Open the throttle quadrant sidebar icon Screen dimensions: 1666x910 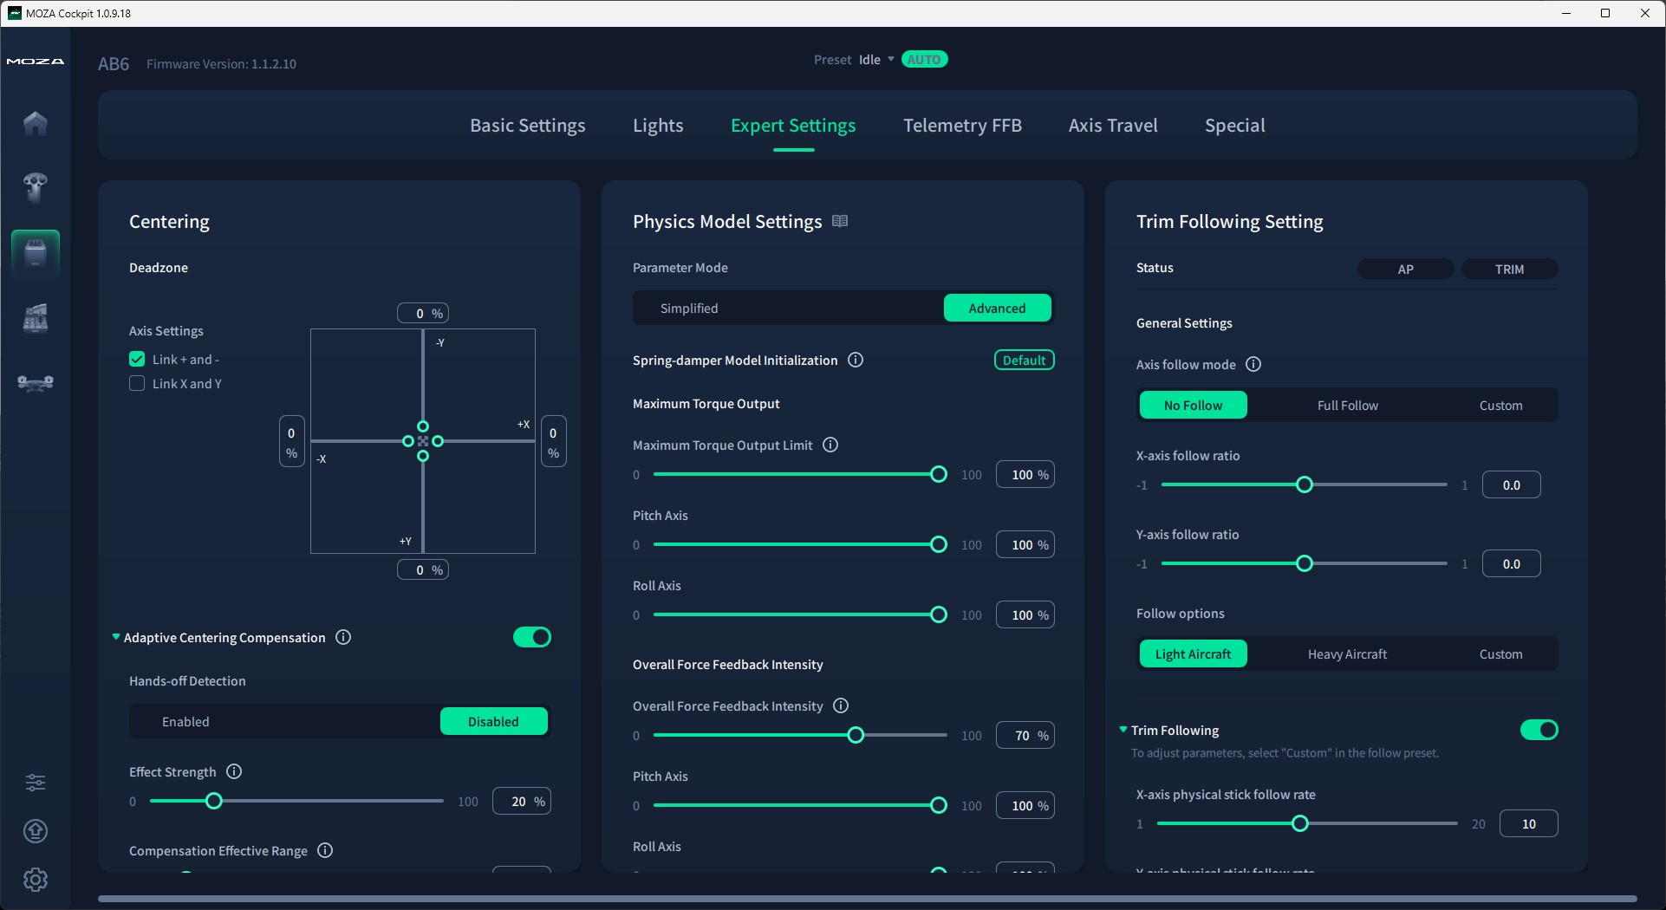36,318
